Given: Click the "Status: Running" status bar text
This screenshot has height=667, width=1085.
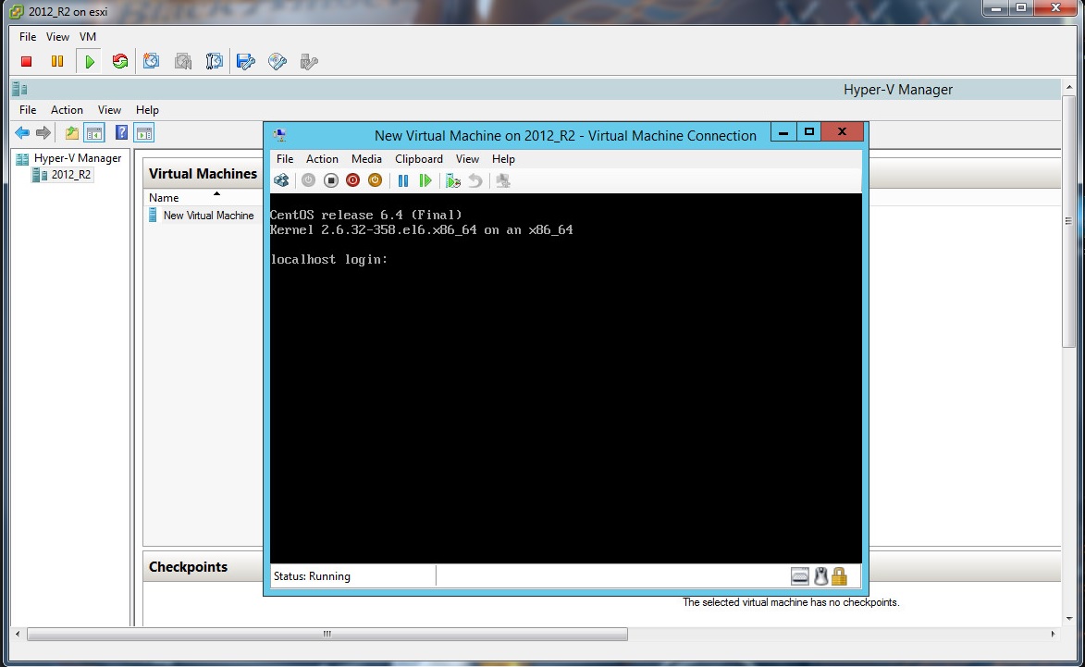Looking at the screenshot, I should 312,576.
